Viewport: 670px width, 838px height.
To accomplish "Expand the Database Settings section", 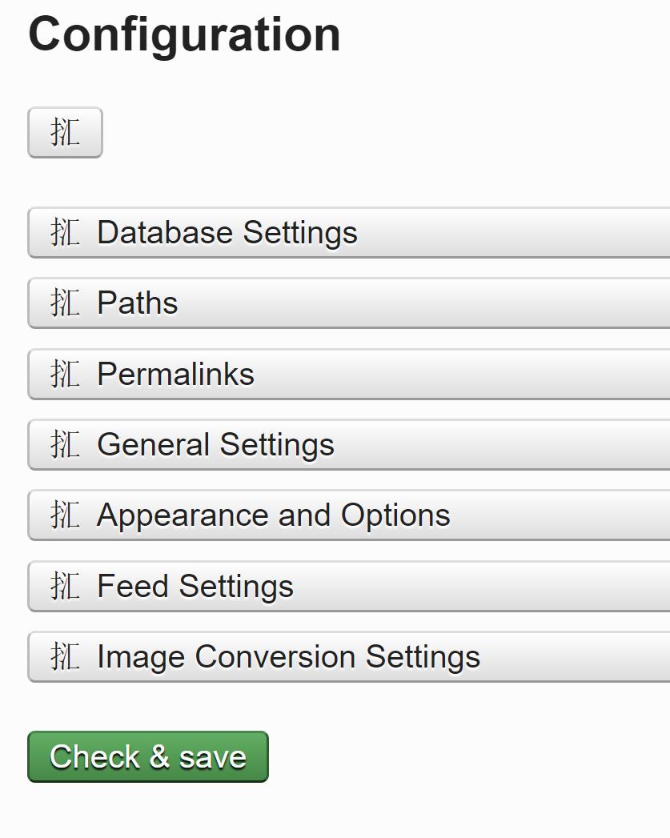I will click(x=227, y=233).
